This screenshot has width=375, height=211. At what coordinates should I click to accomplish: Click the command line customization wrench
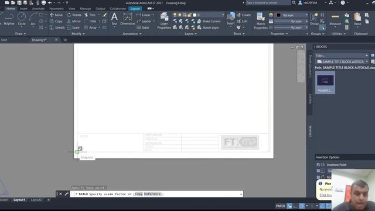click(66, 194)
